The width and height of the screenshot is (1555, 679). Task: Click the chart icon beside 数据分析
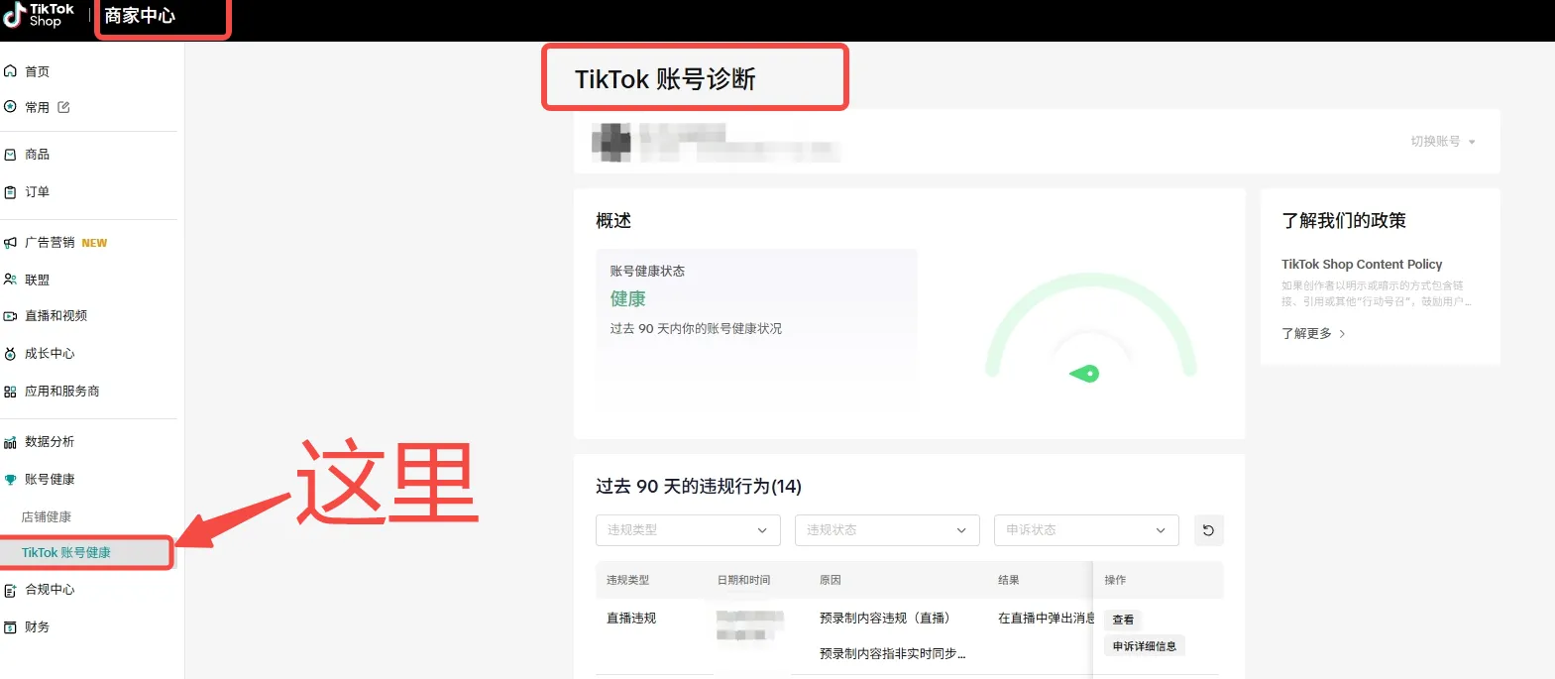11,442
